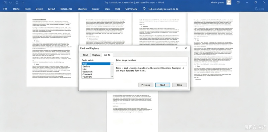
Task: Click the user account avatar picture
Action: (229, 2)
